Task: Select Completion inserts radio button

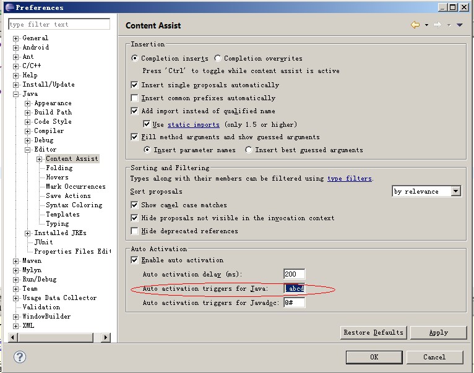Action: [x=134, y=58]
